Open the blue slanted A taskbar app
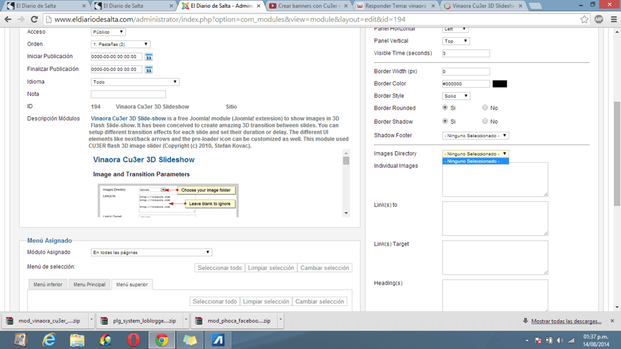The image size is (621, 349). (218, 340)
